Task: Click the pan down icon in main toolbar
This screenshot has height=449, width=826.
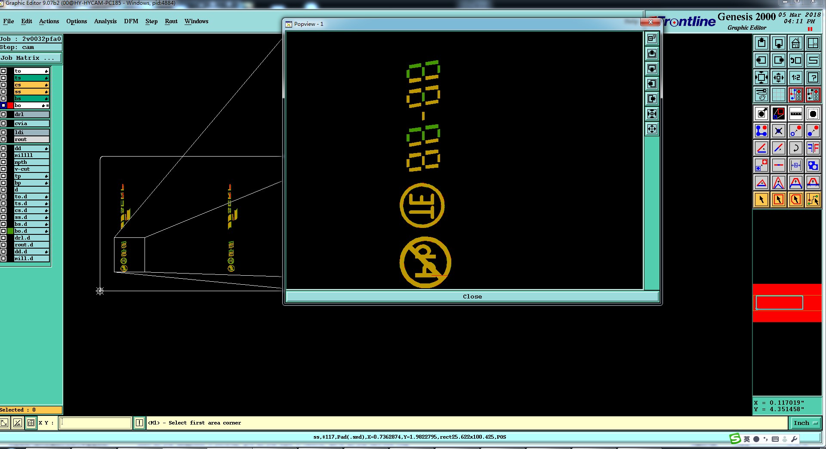Action: tap(779, 43)
